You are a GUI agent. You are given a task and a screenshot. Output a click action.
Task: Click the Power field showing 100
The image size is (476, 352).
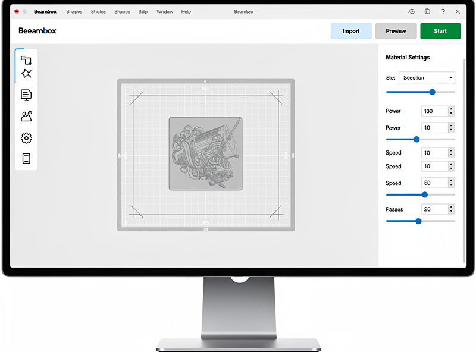(x=435, y=111)
